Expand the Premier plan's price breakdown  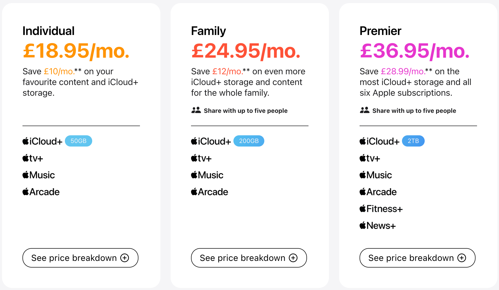pos(418,258)
